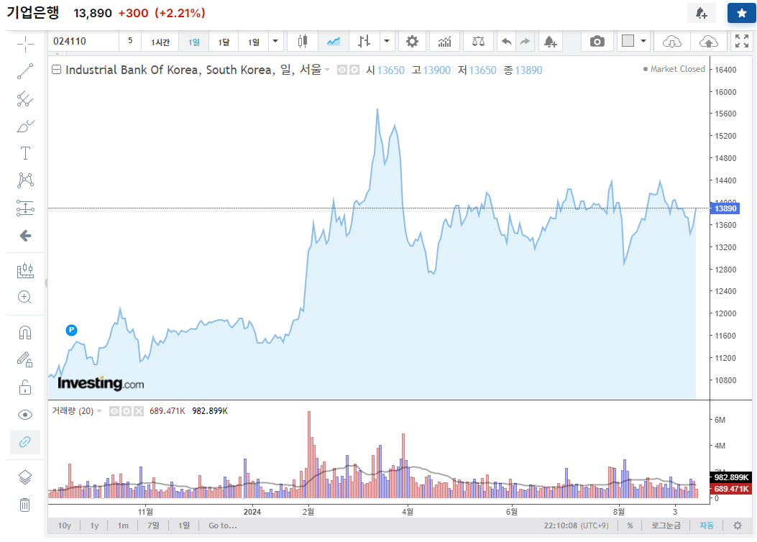Image resolution: width=757 pixels, height=542 pixels.
Task: Click the compare scales icon
Action: 479,42
